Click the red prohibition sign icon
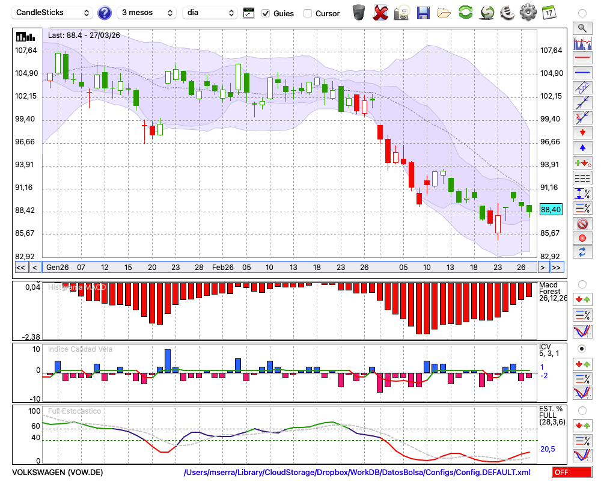Viewport: 601px width, 481px height. [582, 224]
